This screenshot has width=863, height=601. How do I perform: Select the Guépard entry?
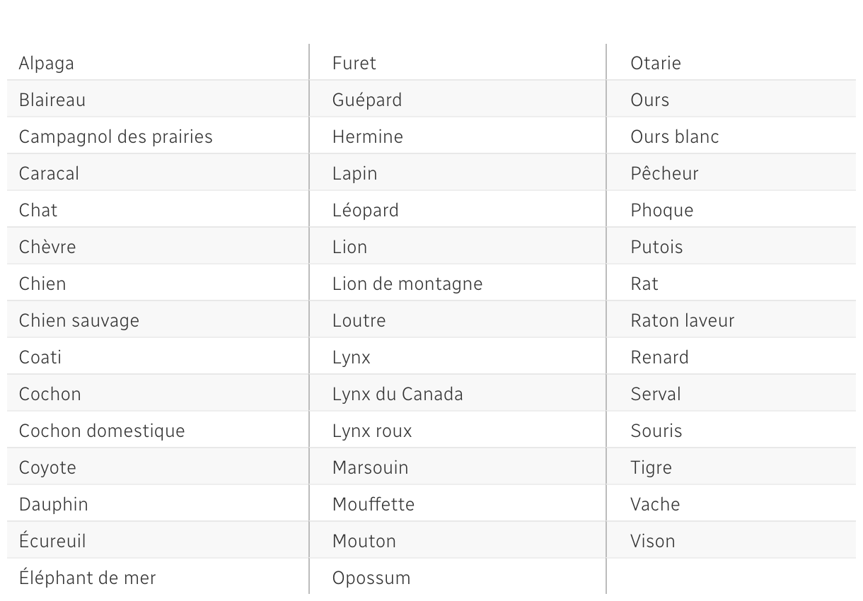pos(367,100)
